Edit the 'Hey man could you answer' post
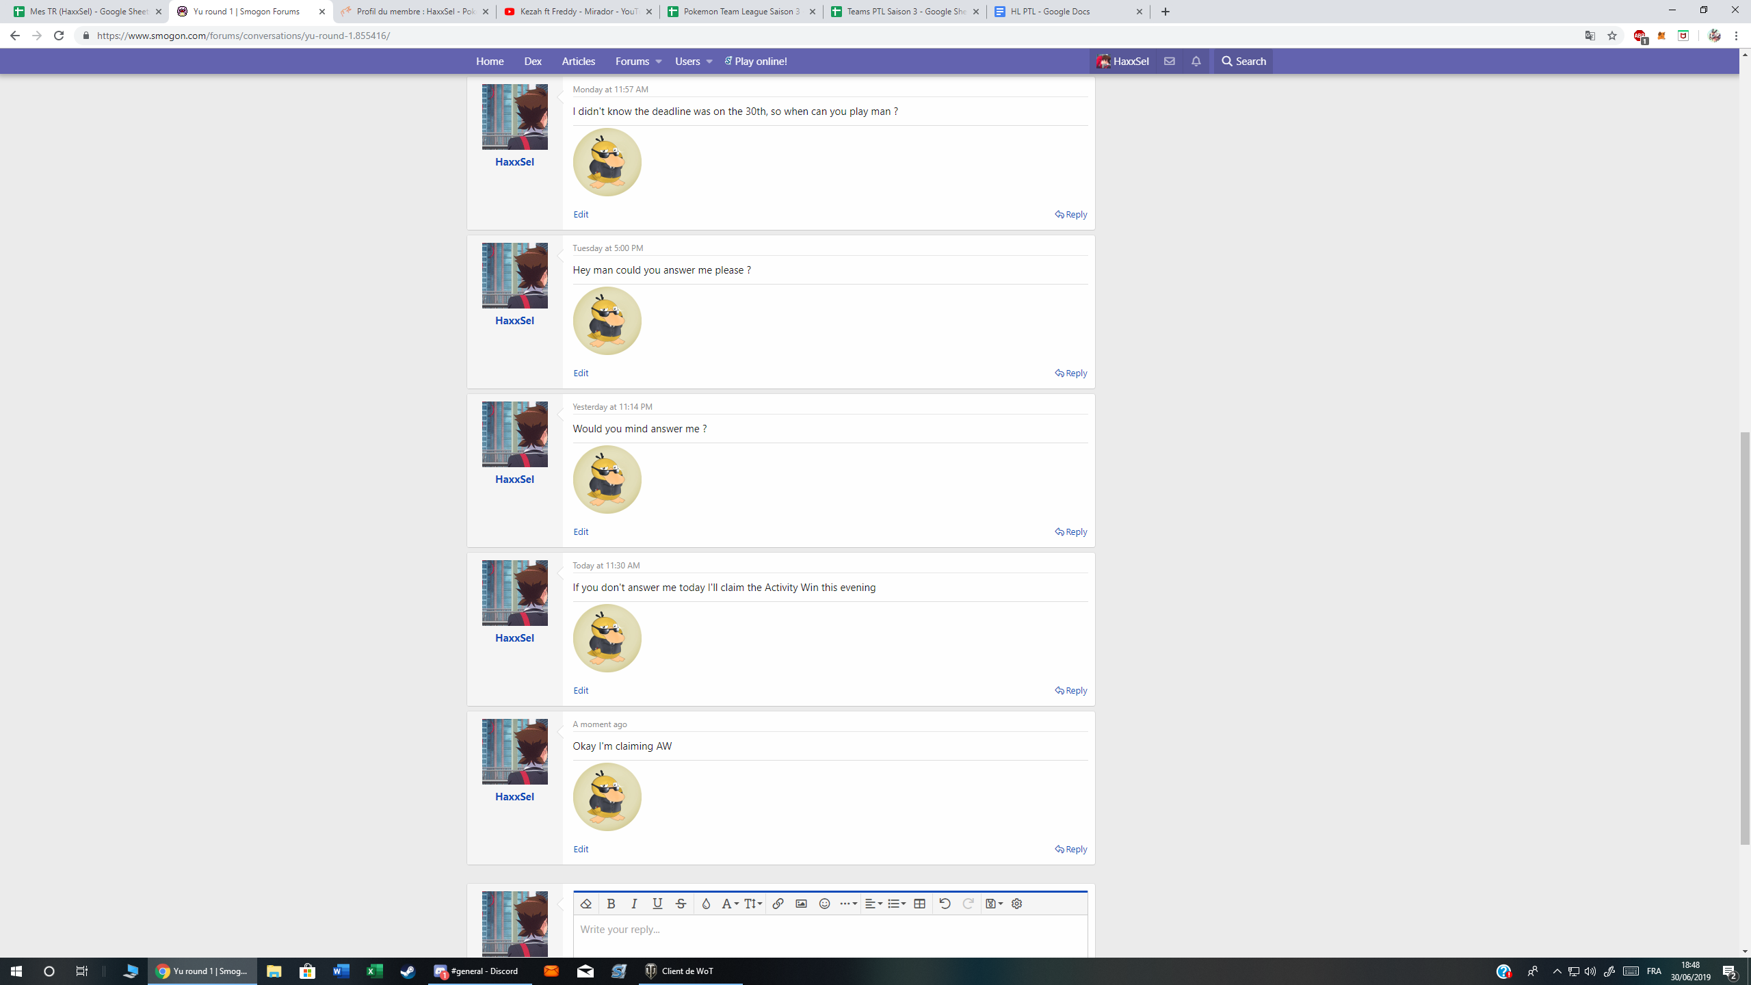 coord(581,373)
